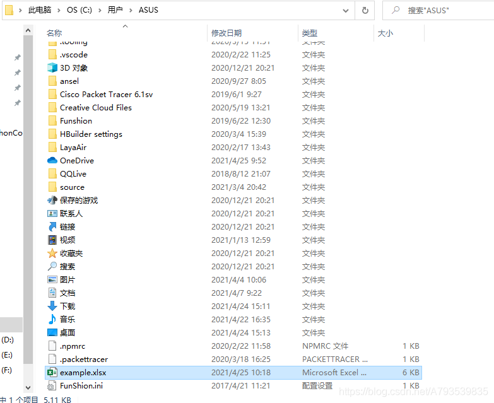This screenshot has width=494, height=403.
Task: Click the search magnifier icon
Action: 396,10
